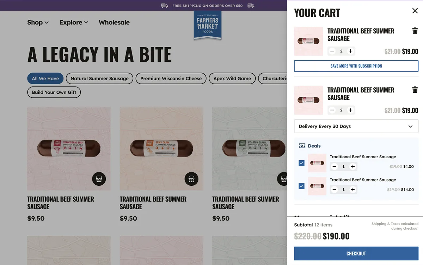Viewport: 423px width, 265px height.
Task: Click Save More With Subscription
Action: [356, 66]
